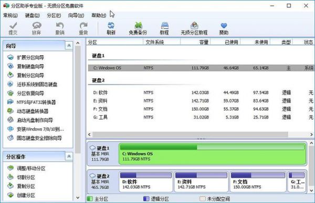This screenshot has width=315, height=203.
Task: Click the left sidebar scroll up arrow
Action: point(78,43)
